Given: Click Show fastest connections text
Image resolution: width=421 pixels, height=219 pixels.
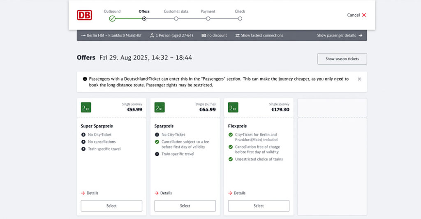Looking at the screenshot, I should pyautogui.click(x=262, y=35).
